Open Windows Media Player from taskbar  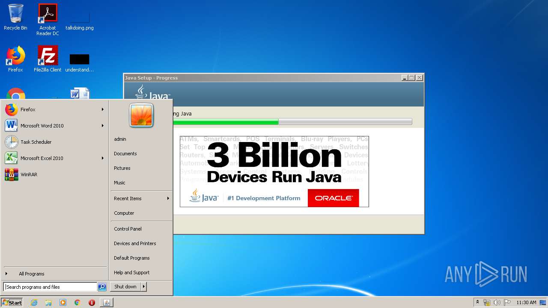click(x=63, y=302)
